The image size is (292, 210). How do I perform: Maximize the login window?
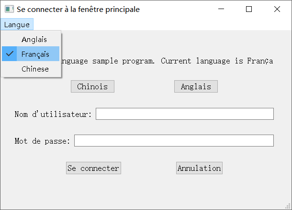click(249, 9)
